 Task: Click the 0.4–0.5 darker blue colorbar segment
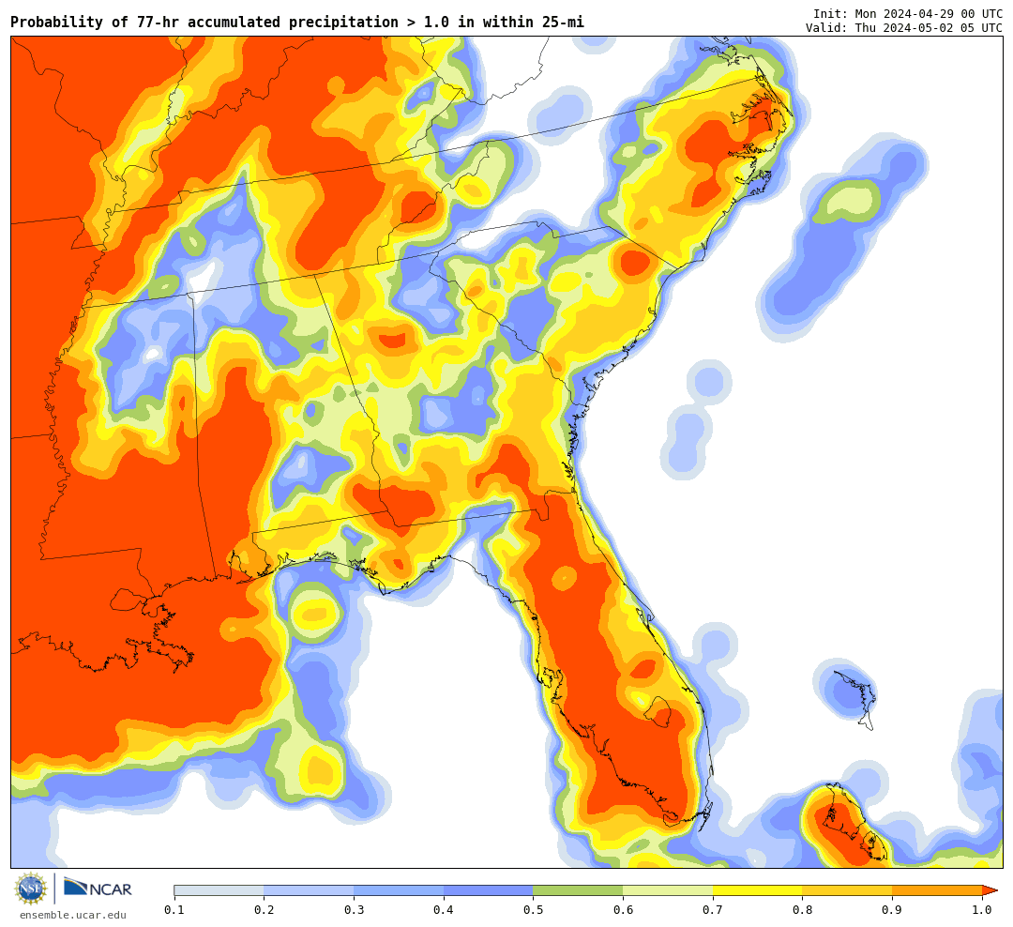pos(489,890)
